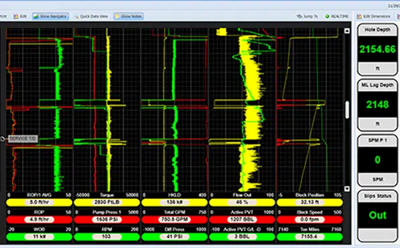
Task: Click the Slips Status panel title
Action: coord(377,196)
